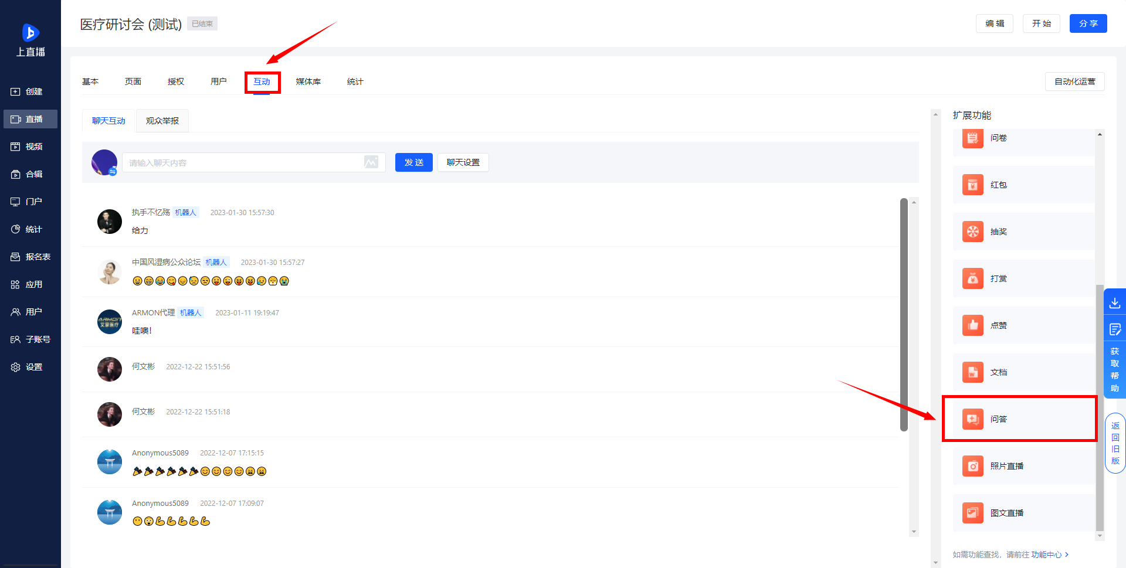Open the 问答 Q&A icon

pyautogui.click(x=972, y=419)
